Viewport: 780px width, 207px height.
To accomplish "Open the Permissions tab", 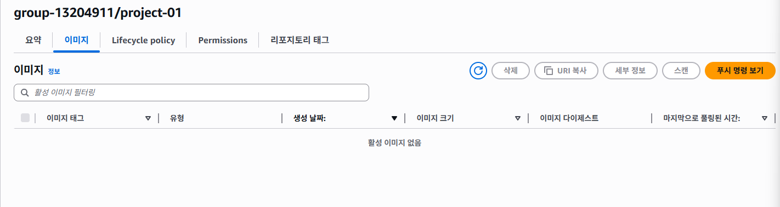I will (223, 40).
